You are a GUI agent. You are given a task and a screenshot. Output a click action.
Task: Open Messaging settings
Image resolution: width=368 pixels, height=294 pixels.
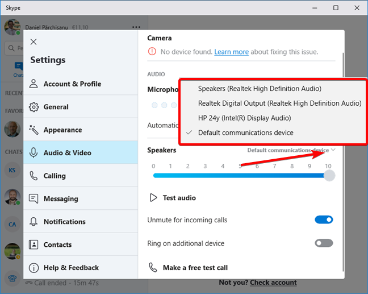81,198
